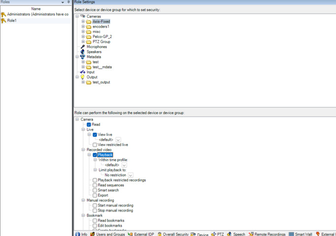Enable View restricted live checkbox
The image size is (336, 236).
[95, 145]
